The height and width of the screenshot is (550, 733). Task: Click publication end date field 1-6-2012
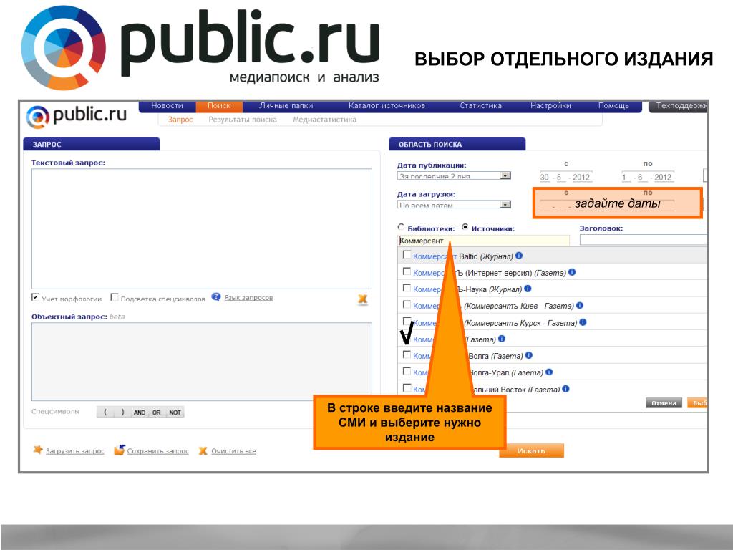[648, 178]
